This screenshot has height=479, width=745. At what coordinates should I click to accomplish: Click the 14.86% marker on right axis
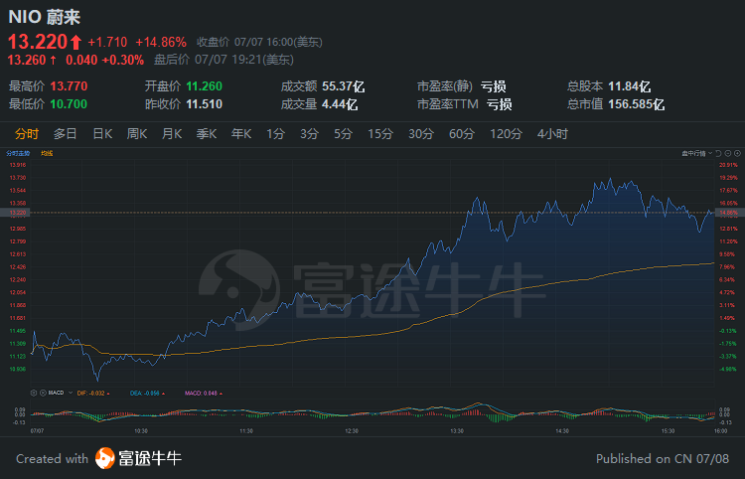(729, 213)
